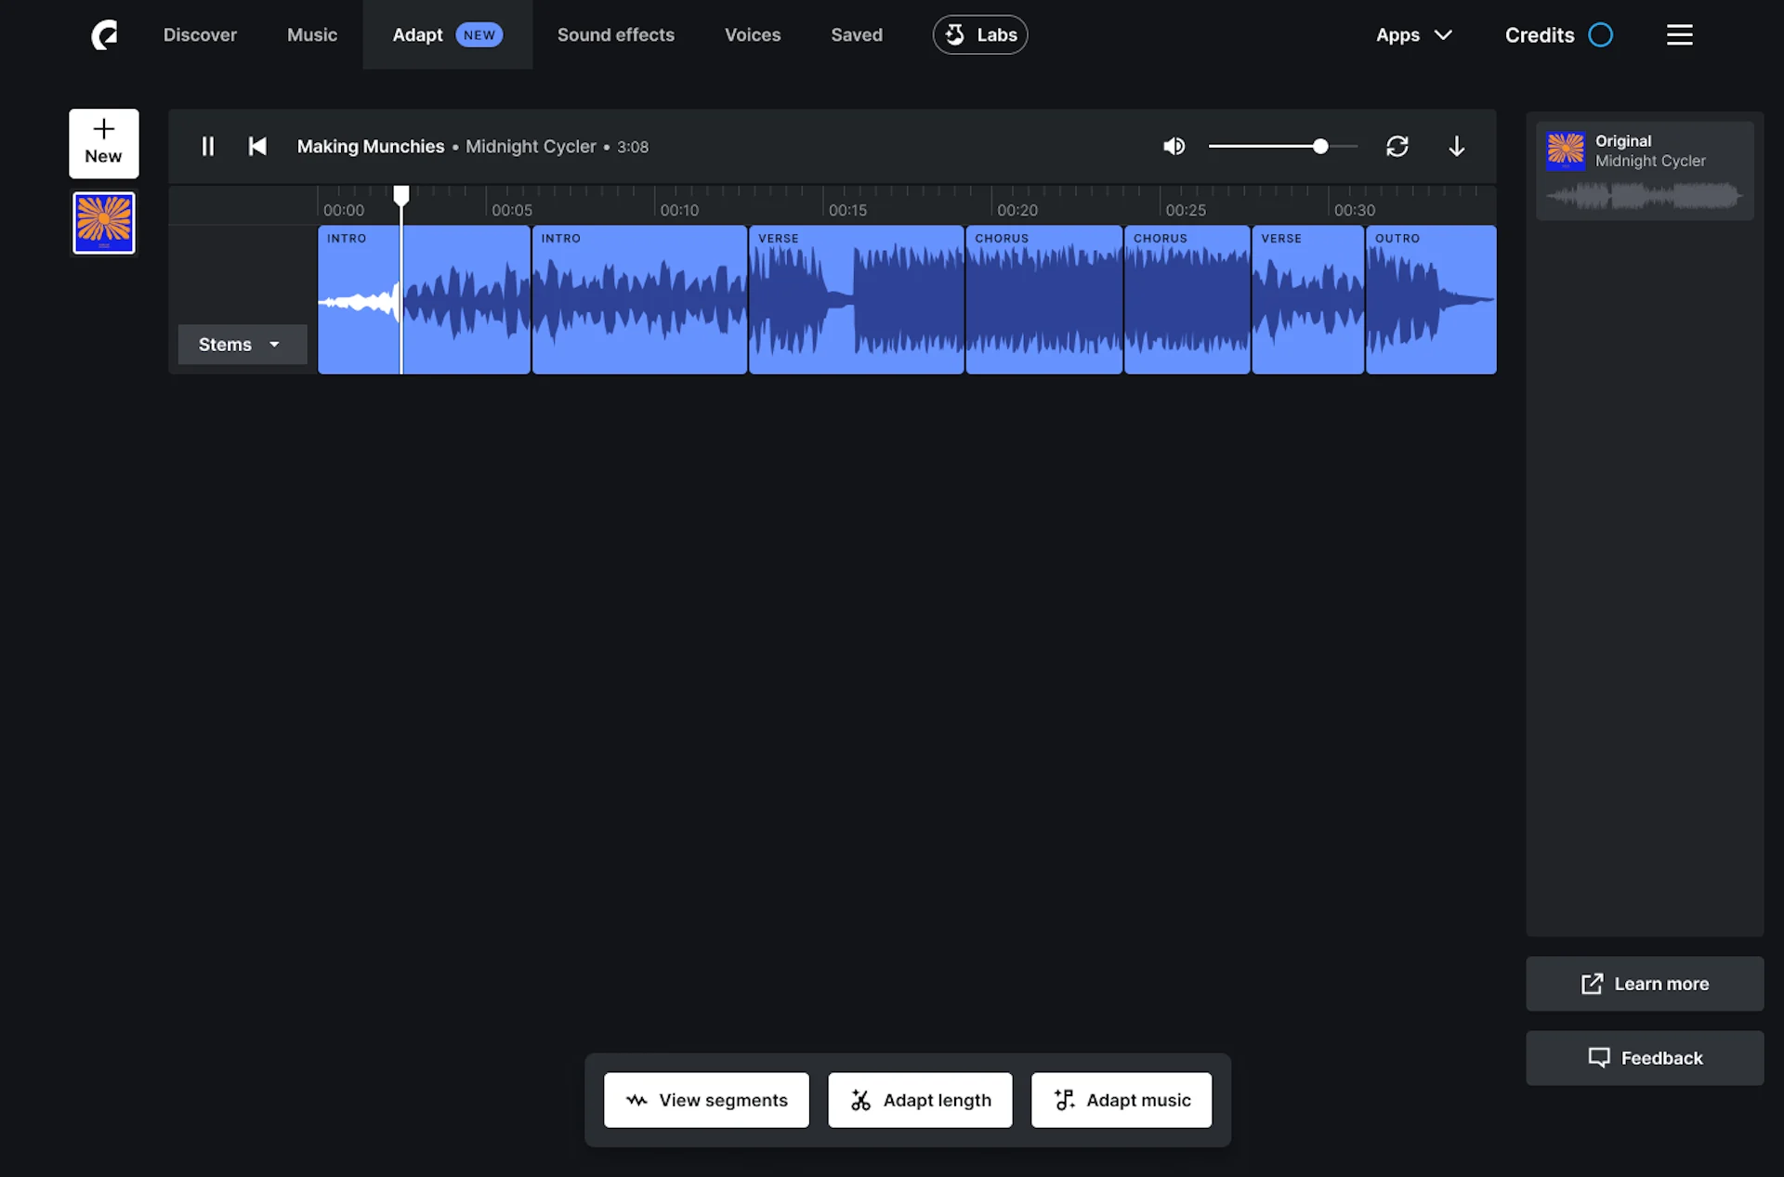Enable loop playback with the repeat icon
The height and width of the screenshot is (1177, 1784).
[x=1397, y=146]
